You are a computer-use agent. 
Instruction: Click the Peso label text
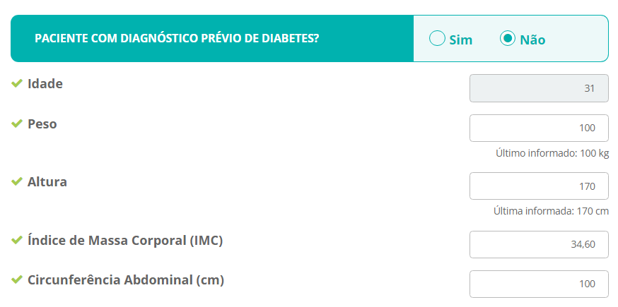[x=42, y=124]
